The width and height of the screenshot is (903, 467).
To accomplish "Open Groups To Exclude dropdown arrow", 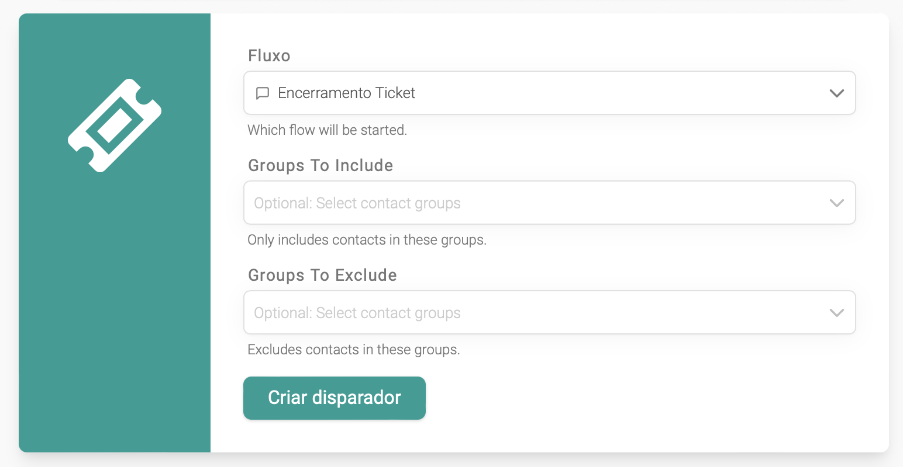I will pos(836,313).
